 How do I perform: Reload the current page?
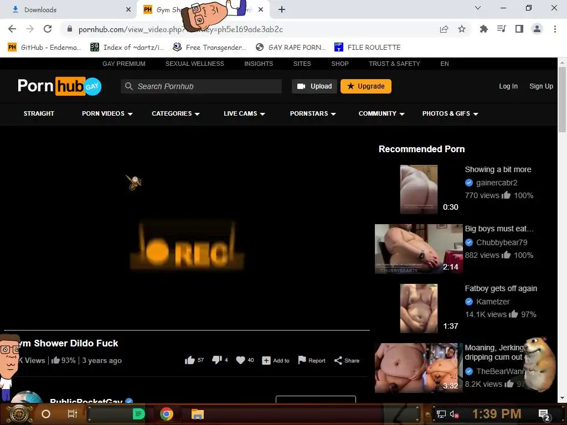click(48, 29)
